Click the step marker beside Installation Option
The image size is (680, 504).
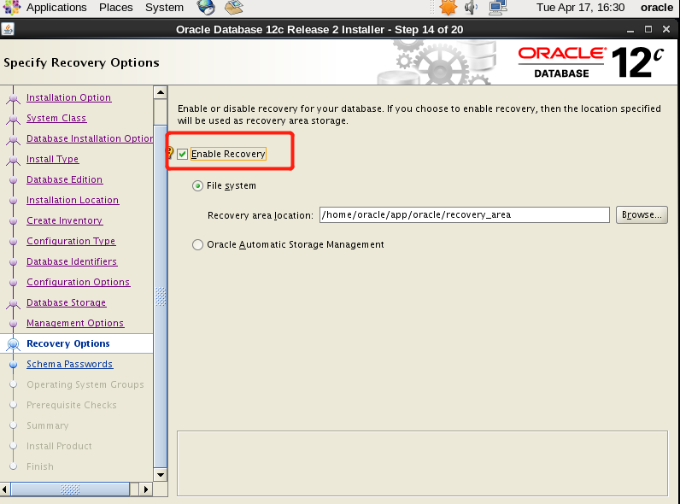click(x=14, y=98)
